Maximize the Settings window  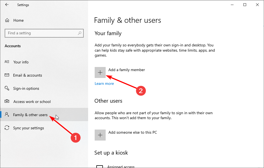coord(245,5)
